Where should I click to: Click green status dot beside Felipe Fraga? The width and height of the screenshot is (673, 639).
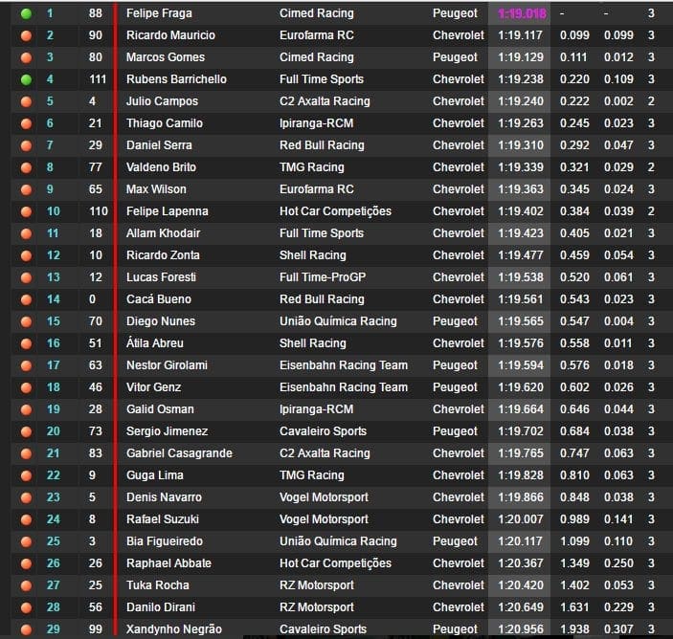26,13
